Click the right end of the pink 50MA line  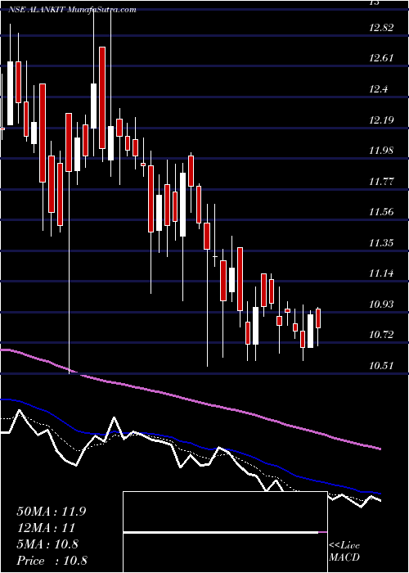[380, 449]
